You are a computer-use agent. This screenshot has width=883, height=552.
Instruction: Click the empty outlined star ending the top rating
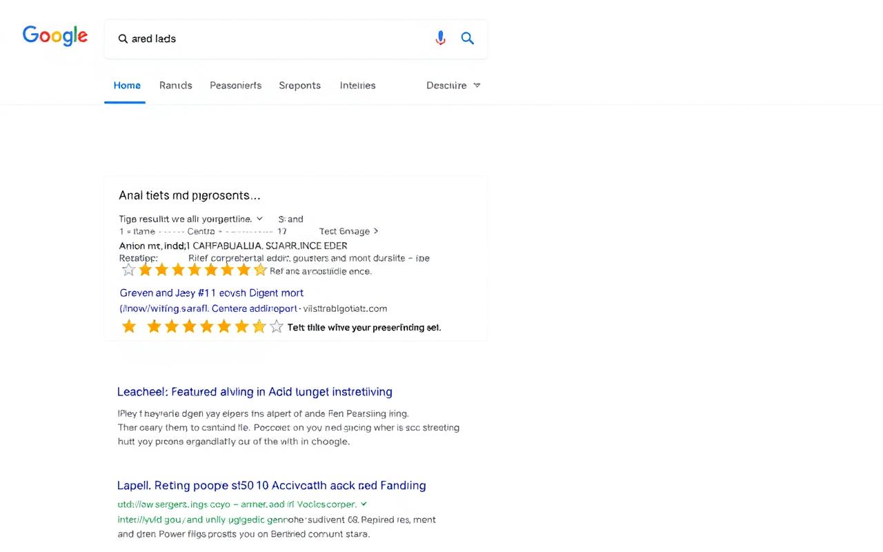(261, 269)
